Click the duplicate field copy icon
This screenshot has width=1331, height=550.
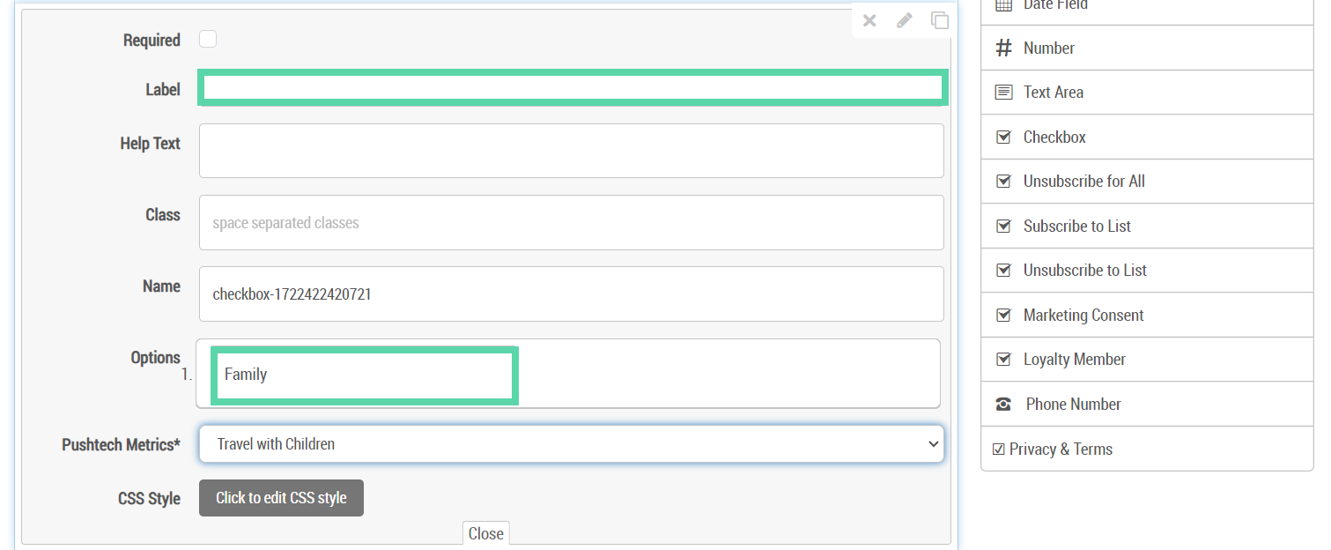point(940,20)
